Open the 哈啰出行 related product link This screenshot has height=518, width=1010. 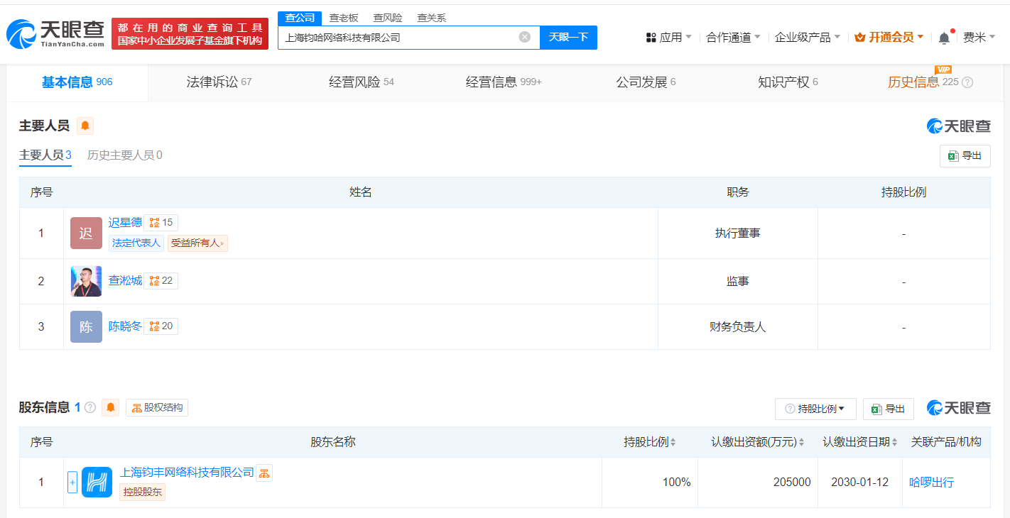(931, 483)
